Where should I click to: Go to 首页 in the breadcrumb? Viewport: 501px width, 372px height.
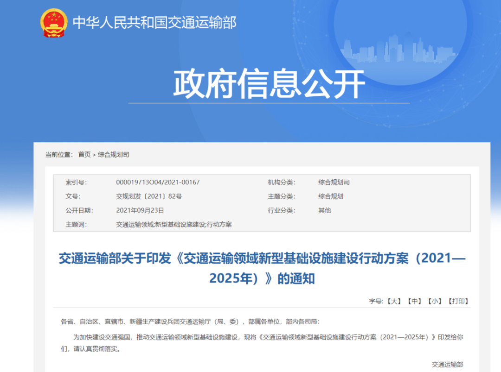pos(84,155)
